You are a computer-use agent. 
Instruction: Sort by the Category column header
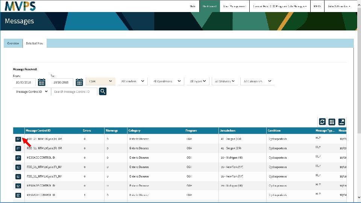pyautogui.click(x=135, y=130)
